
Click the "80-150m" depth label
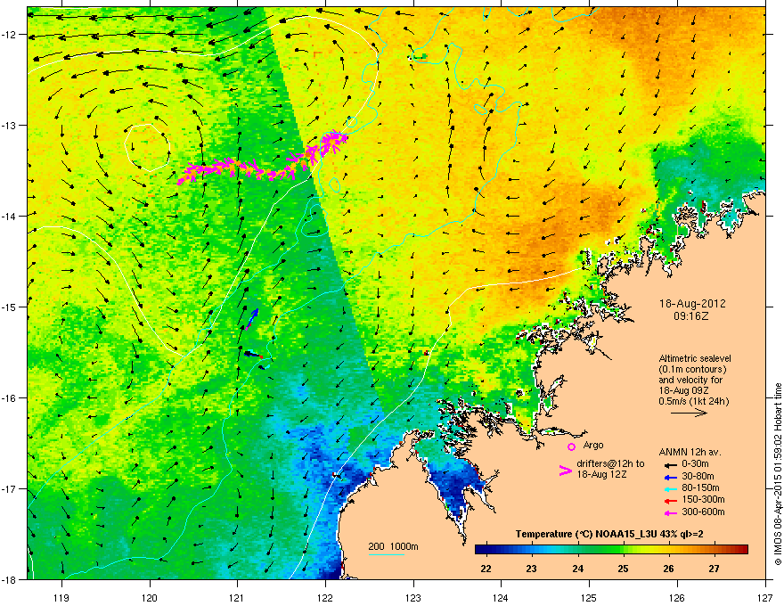click(700, 488)
